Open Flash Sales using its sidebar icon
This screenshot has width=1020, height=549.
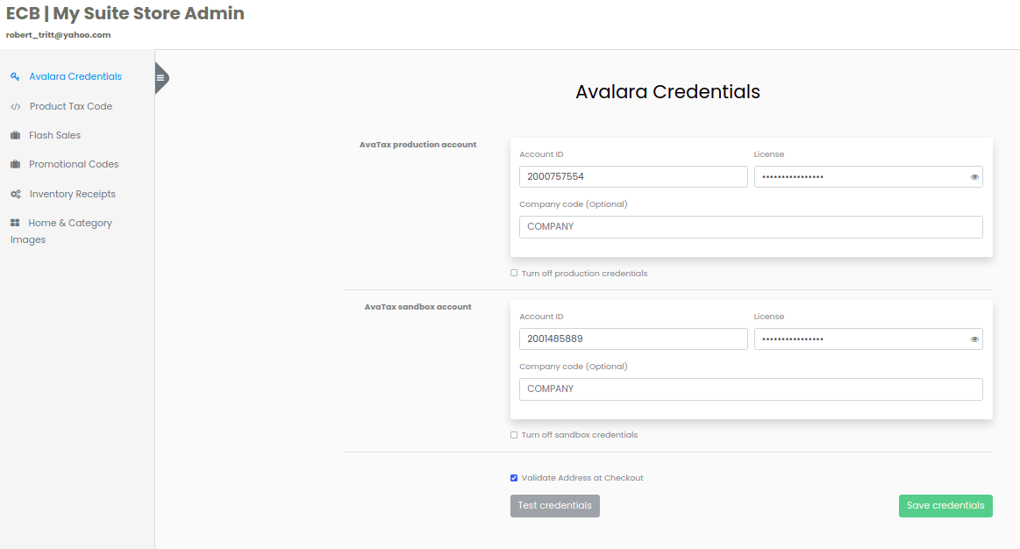pos(15,135)
